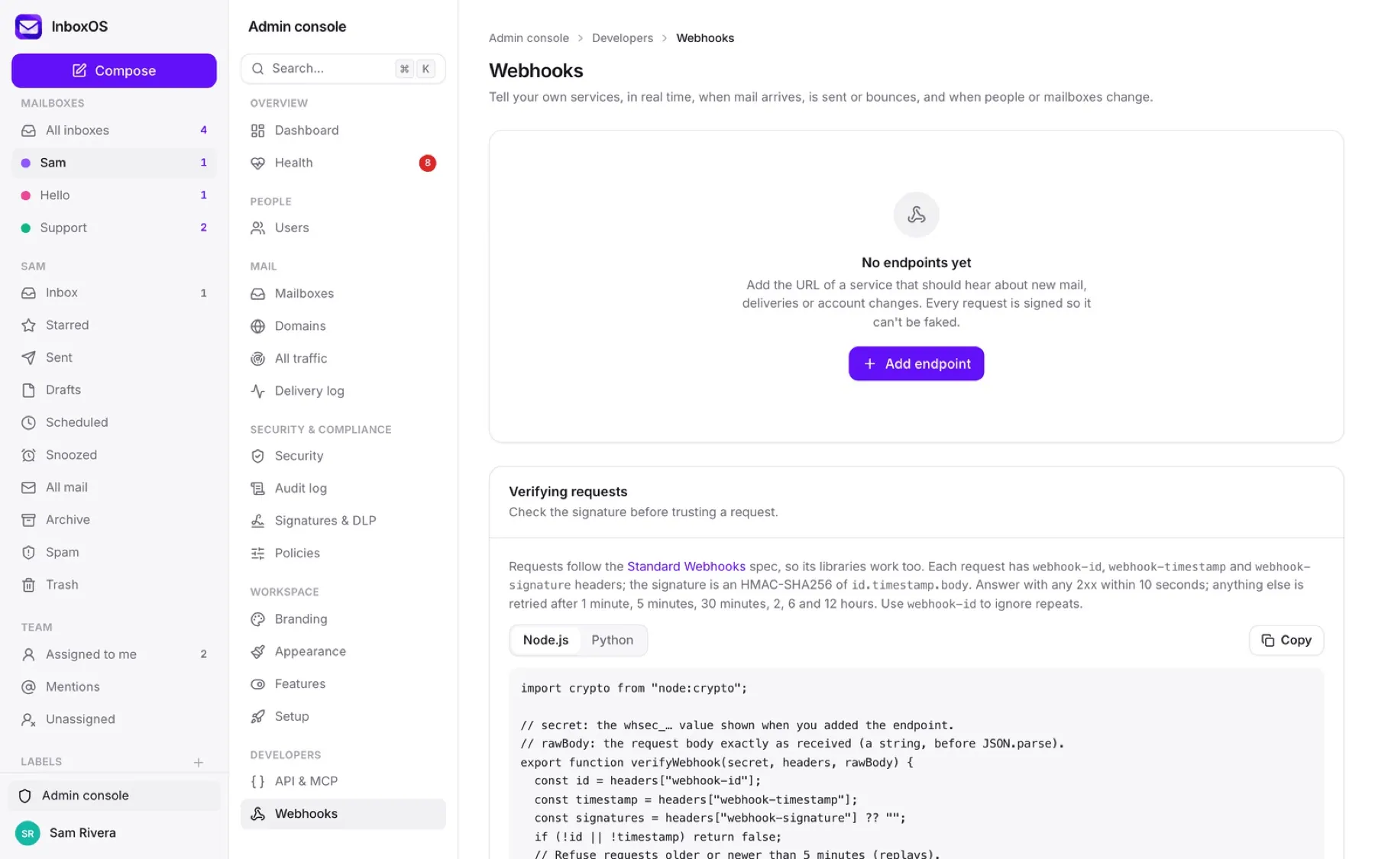
Task: Open Domains via globe icon
Action: coord(257,326)
